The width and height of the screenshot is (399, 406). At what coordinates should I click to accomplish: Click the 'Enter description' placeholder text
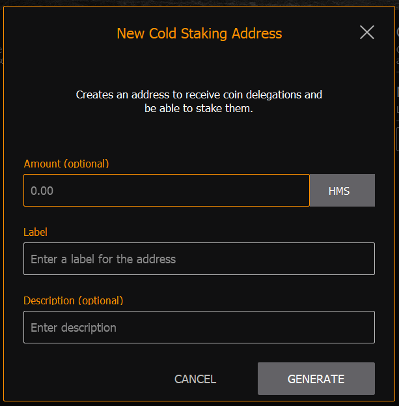(73, 328)
